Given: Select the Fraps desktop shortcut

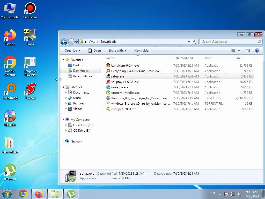Looking at the screenshot, I should point(30,37).
